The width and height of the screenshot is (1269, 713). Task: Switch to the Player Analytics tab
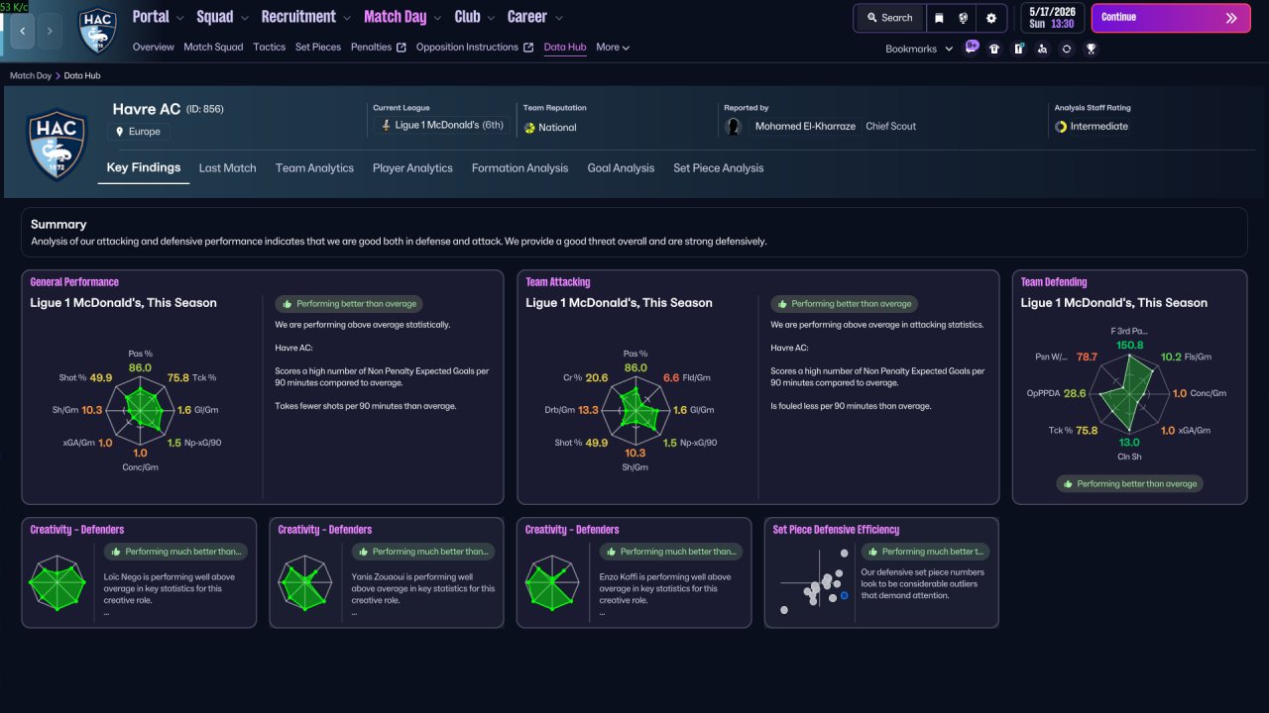(412, 168)
